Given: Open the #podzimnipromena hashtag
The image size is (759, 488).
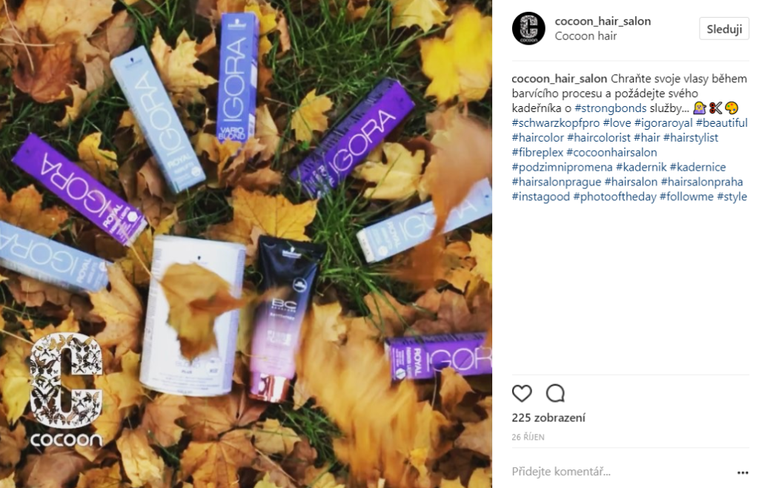Looking at the screenshot, I should point(562,167).
